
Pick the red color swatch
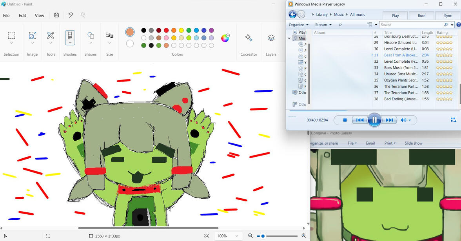tap(166, 30)
